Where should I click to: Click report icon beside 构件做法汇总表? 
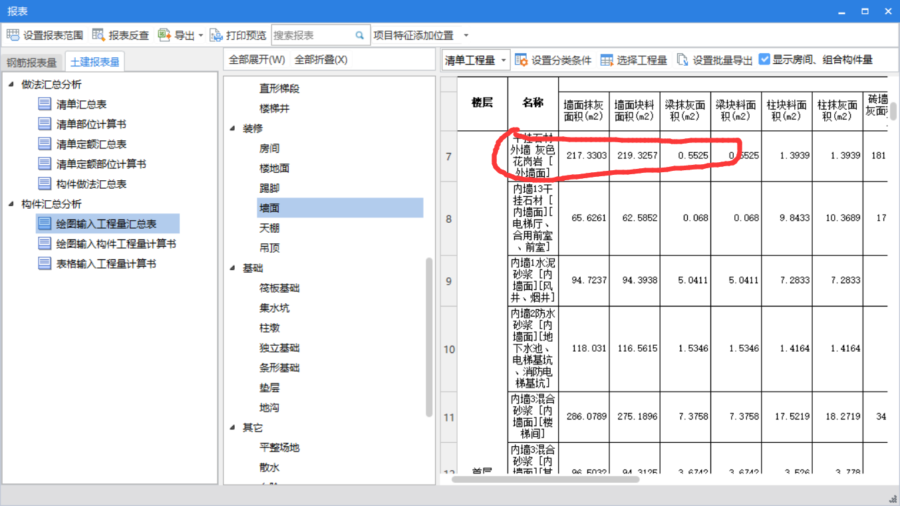(45, 184)
